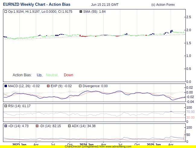Image resolution: width=196 pixels, height=148 pixels.
Task: Click the SMA (55) legend swatch
Action: pos(81,12)
